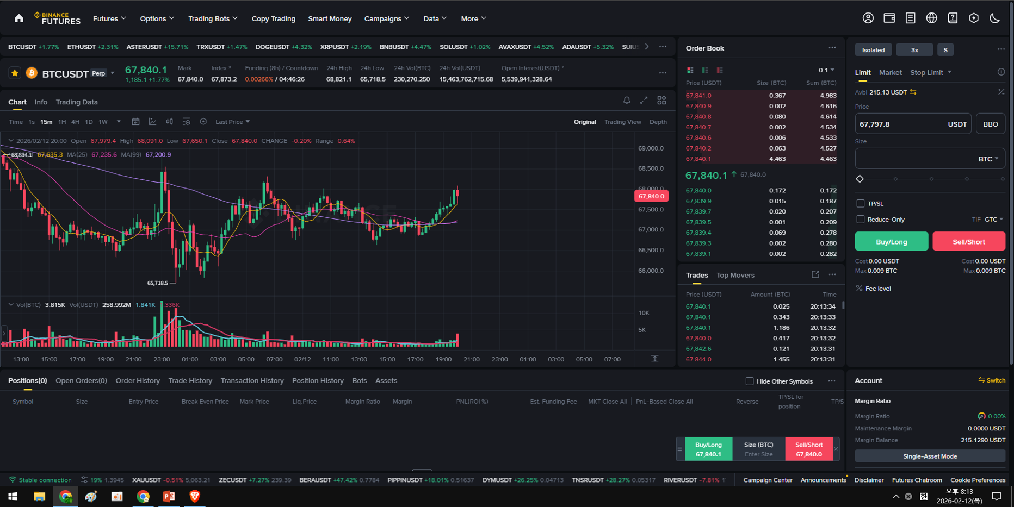Click green Buy/Long button in order form

[x=892, y=241]
